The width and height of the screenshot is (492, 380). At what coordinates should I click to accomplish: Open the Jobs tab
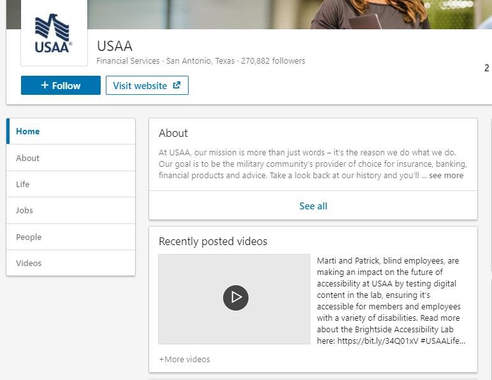tap(71, 211)
